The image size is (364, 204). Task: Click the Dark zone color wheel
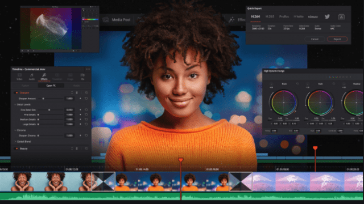point(320,103)
